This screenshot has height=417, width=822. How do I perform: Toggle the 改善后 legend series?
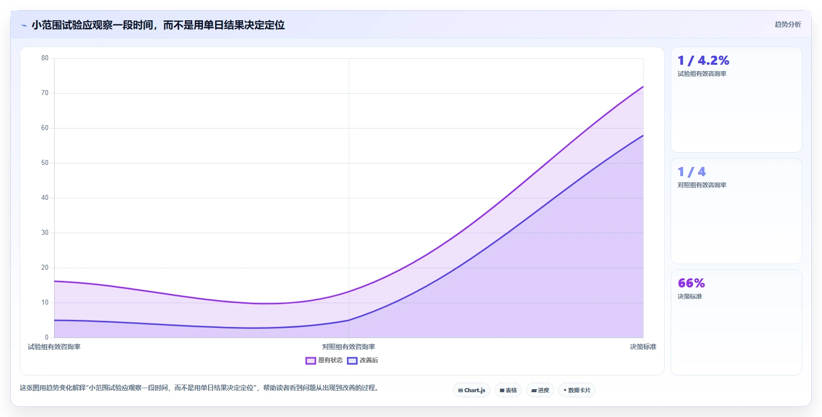pyautogui.click(x=362, y=360)
